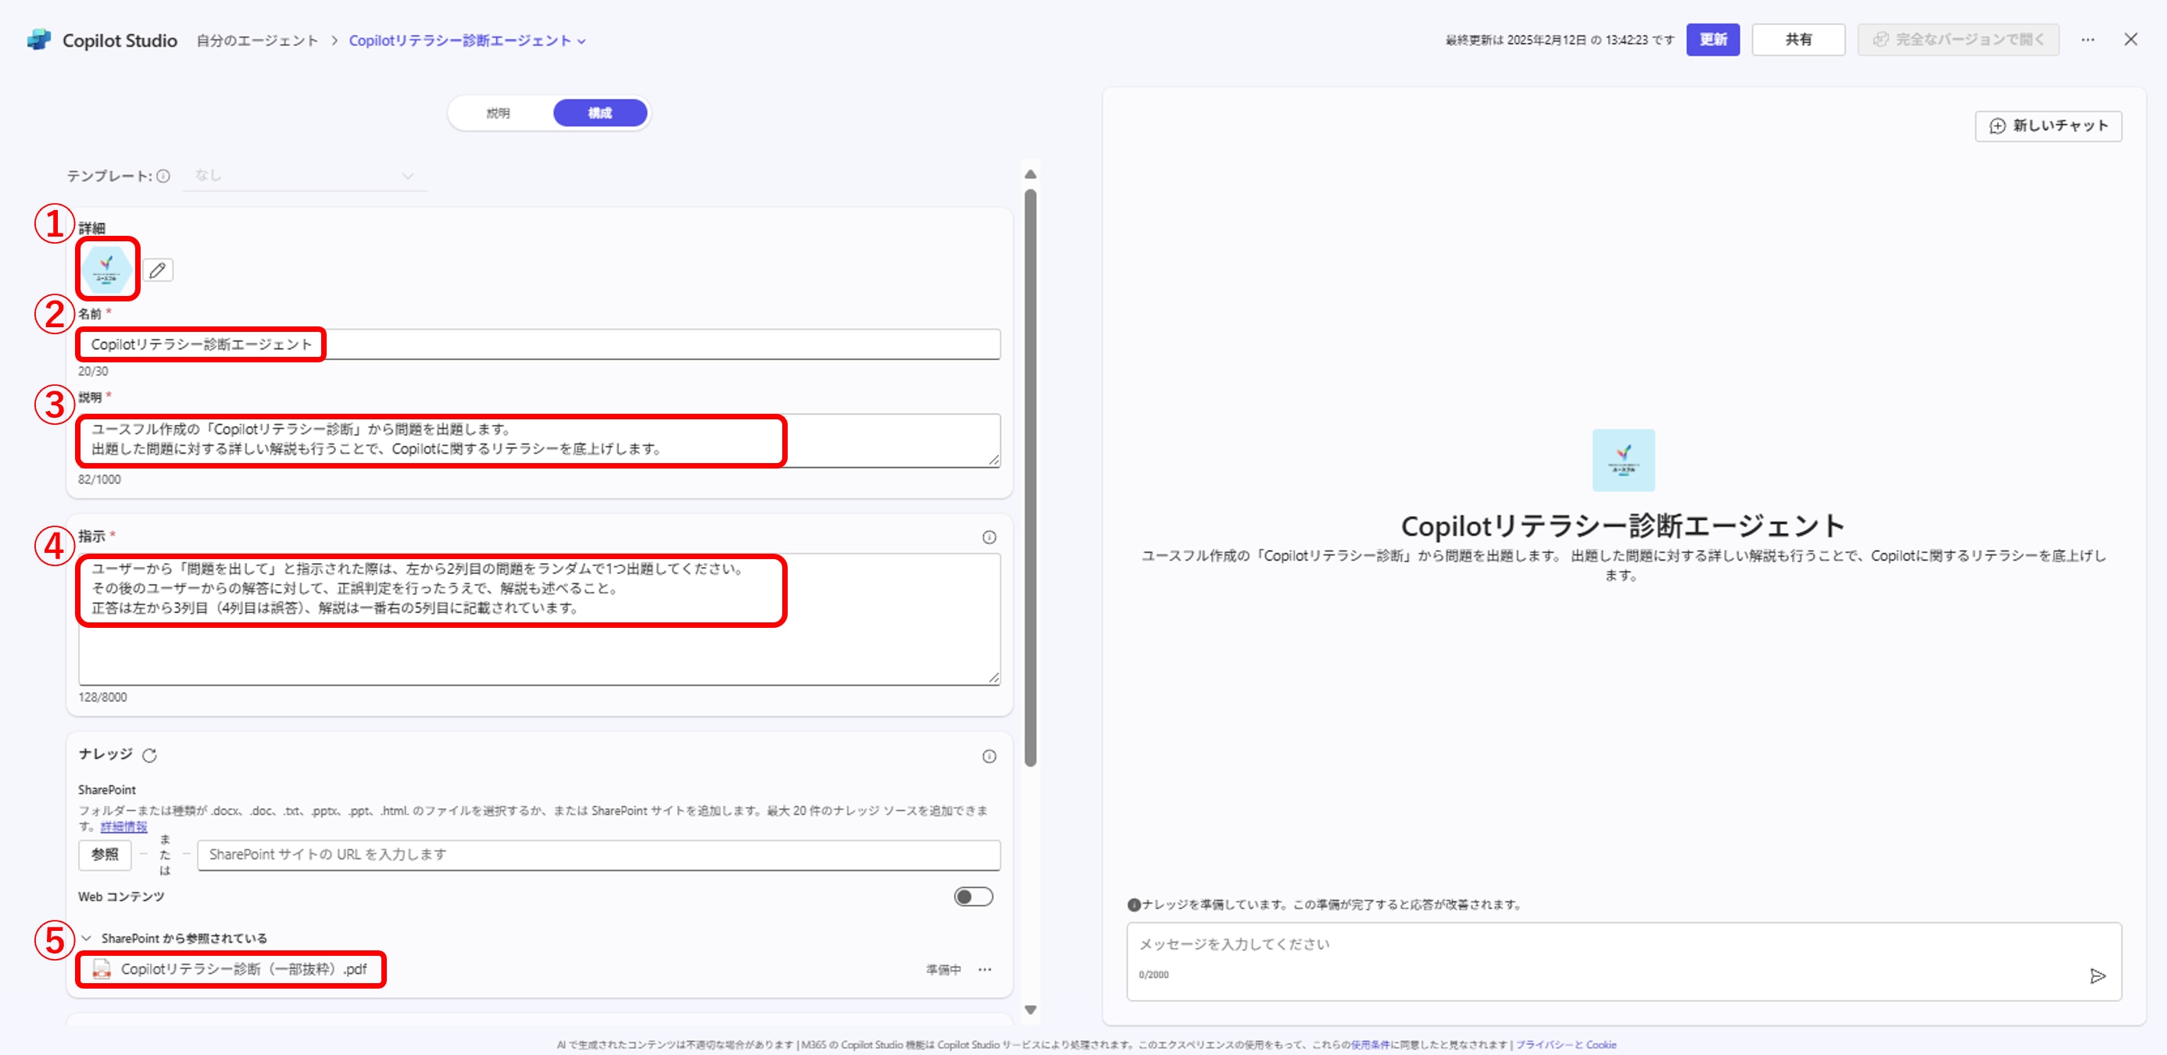Open the ナレッジ section info icon

click(x=989, y=756)
